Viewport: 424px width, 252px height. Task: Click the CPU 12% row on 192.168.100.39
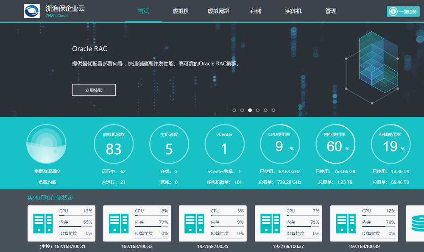(x=379, y=212)
